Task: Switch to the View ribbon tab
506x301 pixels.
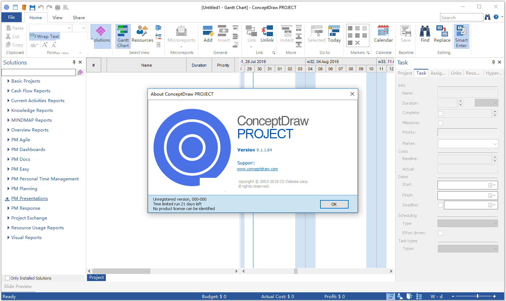Action: click(x=57, y=17)
